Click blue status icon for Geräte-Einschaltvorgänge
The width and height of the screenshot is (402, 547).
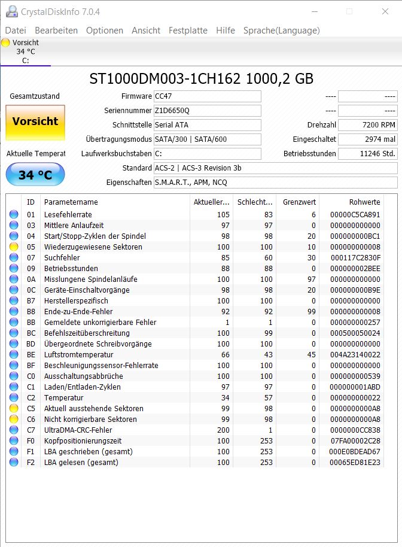point(14,290)
